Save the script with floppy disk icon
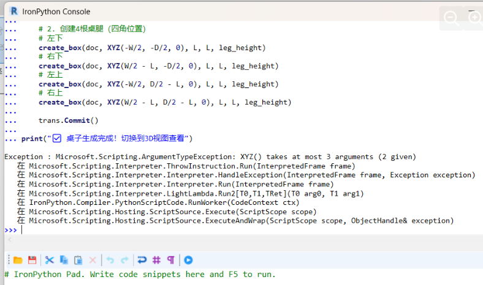This screenshot has height=285, width=483. point(32,260)
